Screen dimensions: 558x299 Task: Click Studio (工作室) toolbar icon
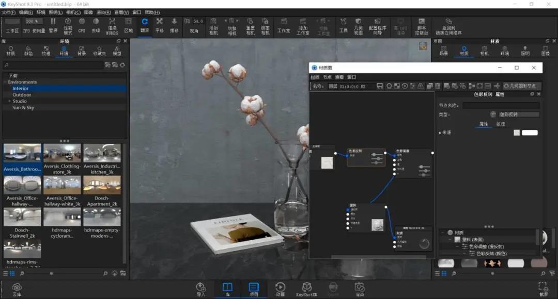tap(284, 25)
